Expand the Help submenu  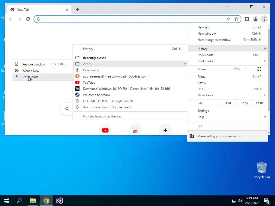227,117
